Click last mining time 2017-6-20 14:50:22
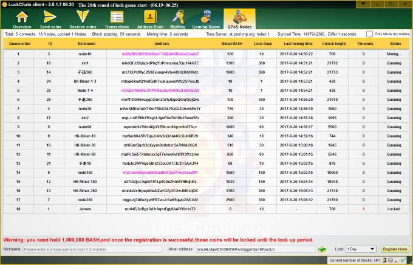413x265 pixels. coord(296,54)
